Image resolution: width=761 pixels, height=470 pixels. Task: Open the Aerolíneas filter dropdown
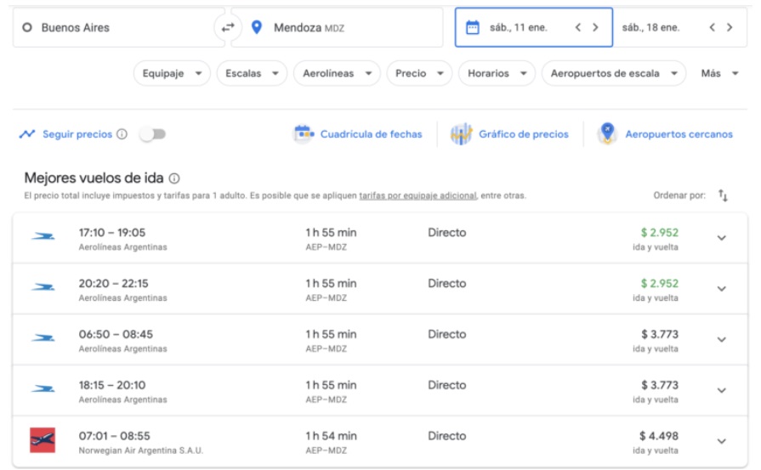tap(337, 73)
